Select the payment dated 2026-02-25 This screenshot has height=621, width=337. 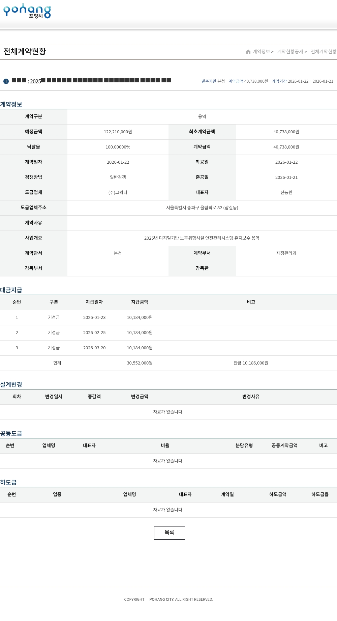click(x=94, y=332)
